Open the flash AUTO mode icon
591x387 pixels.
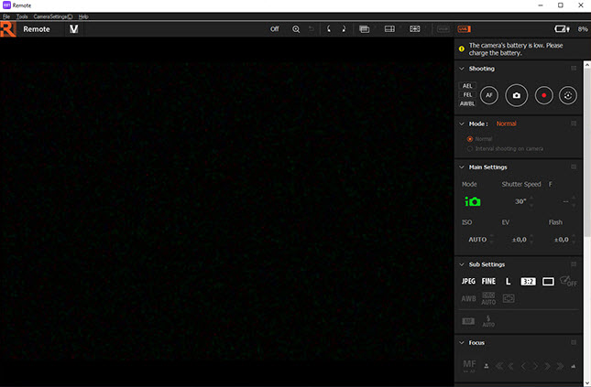click(x=488, y=321)
